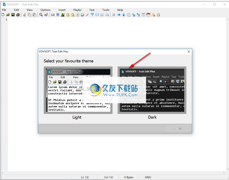Open the Tools menu
The height and width of the screenshot is (180, 229).
[106, 10]
